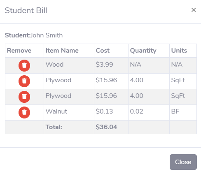Click the $3.99 cost cell

click(x=111, y=65)
